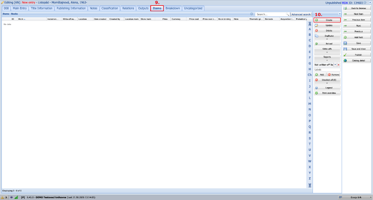The width and height of the screenshot is (373, 200).
Task: Open the Uncategorized tab
Action: tap(193, 8)
